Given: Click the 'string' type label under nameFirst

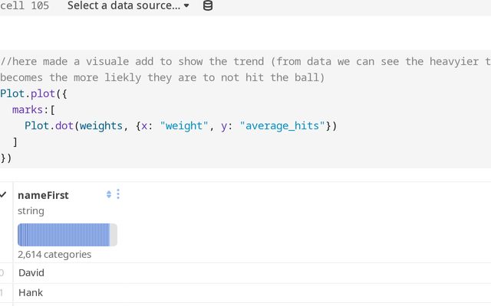Looking at the screenshot, I should pos(31,210).
